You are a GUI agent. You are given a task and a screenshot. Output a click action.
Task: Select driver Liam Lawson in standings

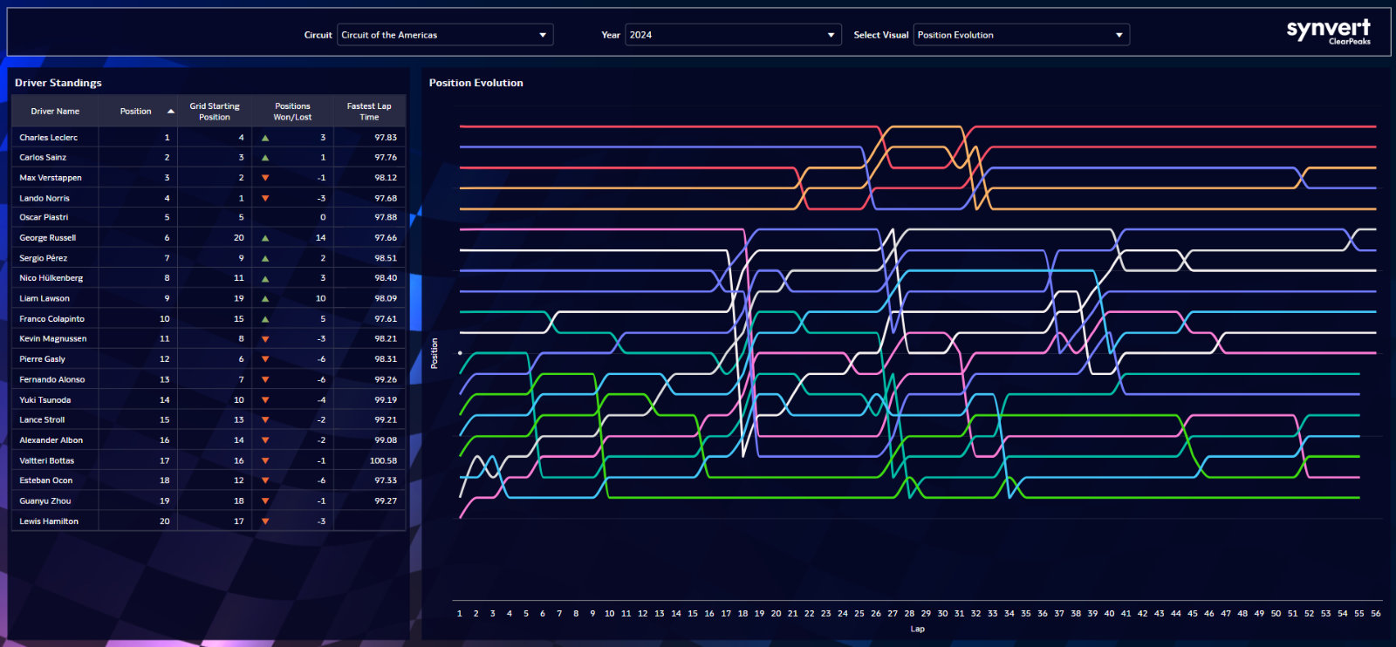coord(44,299)
